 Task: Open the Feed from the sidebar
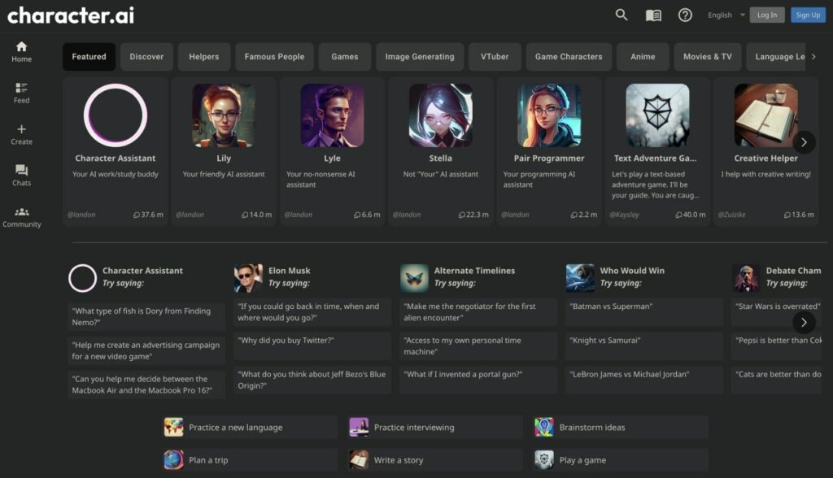click(x=22, y=92)
